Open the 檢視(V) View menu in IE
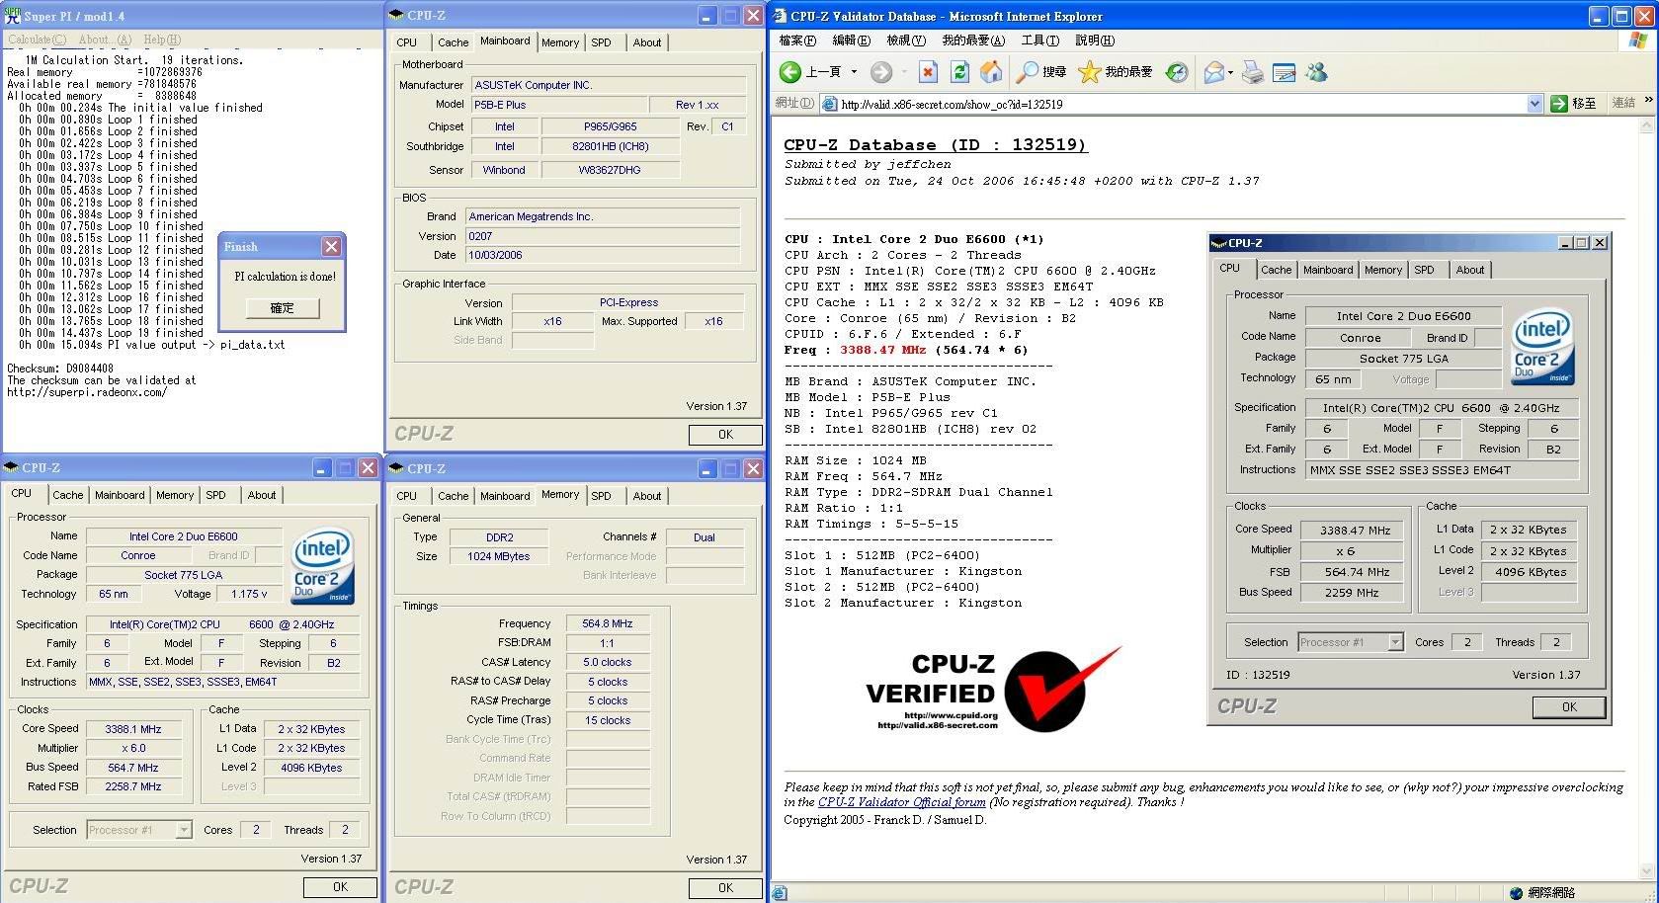1659x903 pixels. [x=906, y=41]
